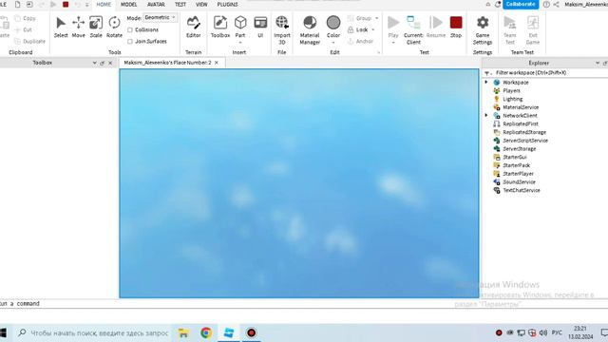The width and height of the screenshot is (608, 342).
Task: Stop the running test
Action: coord(456,27)
